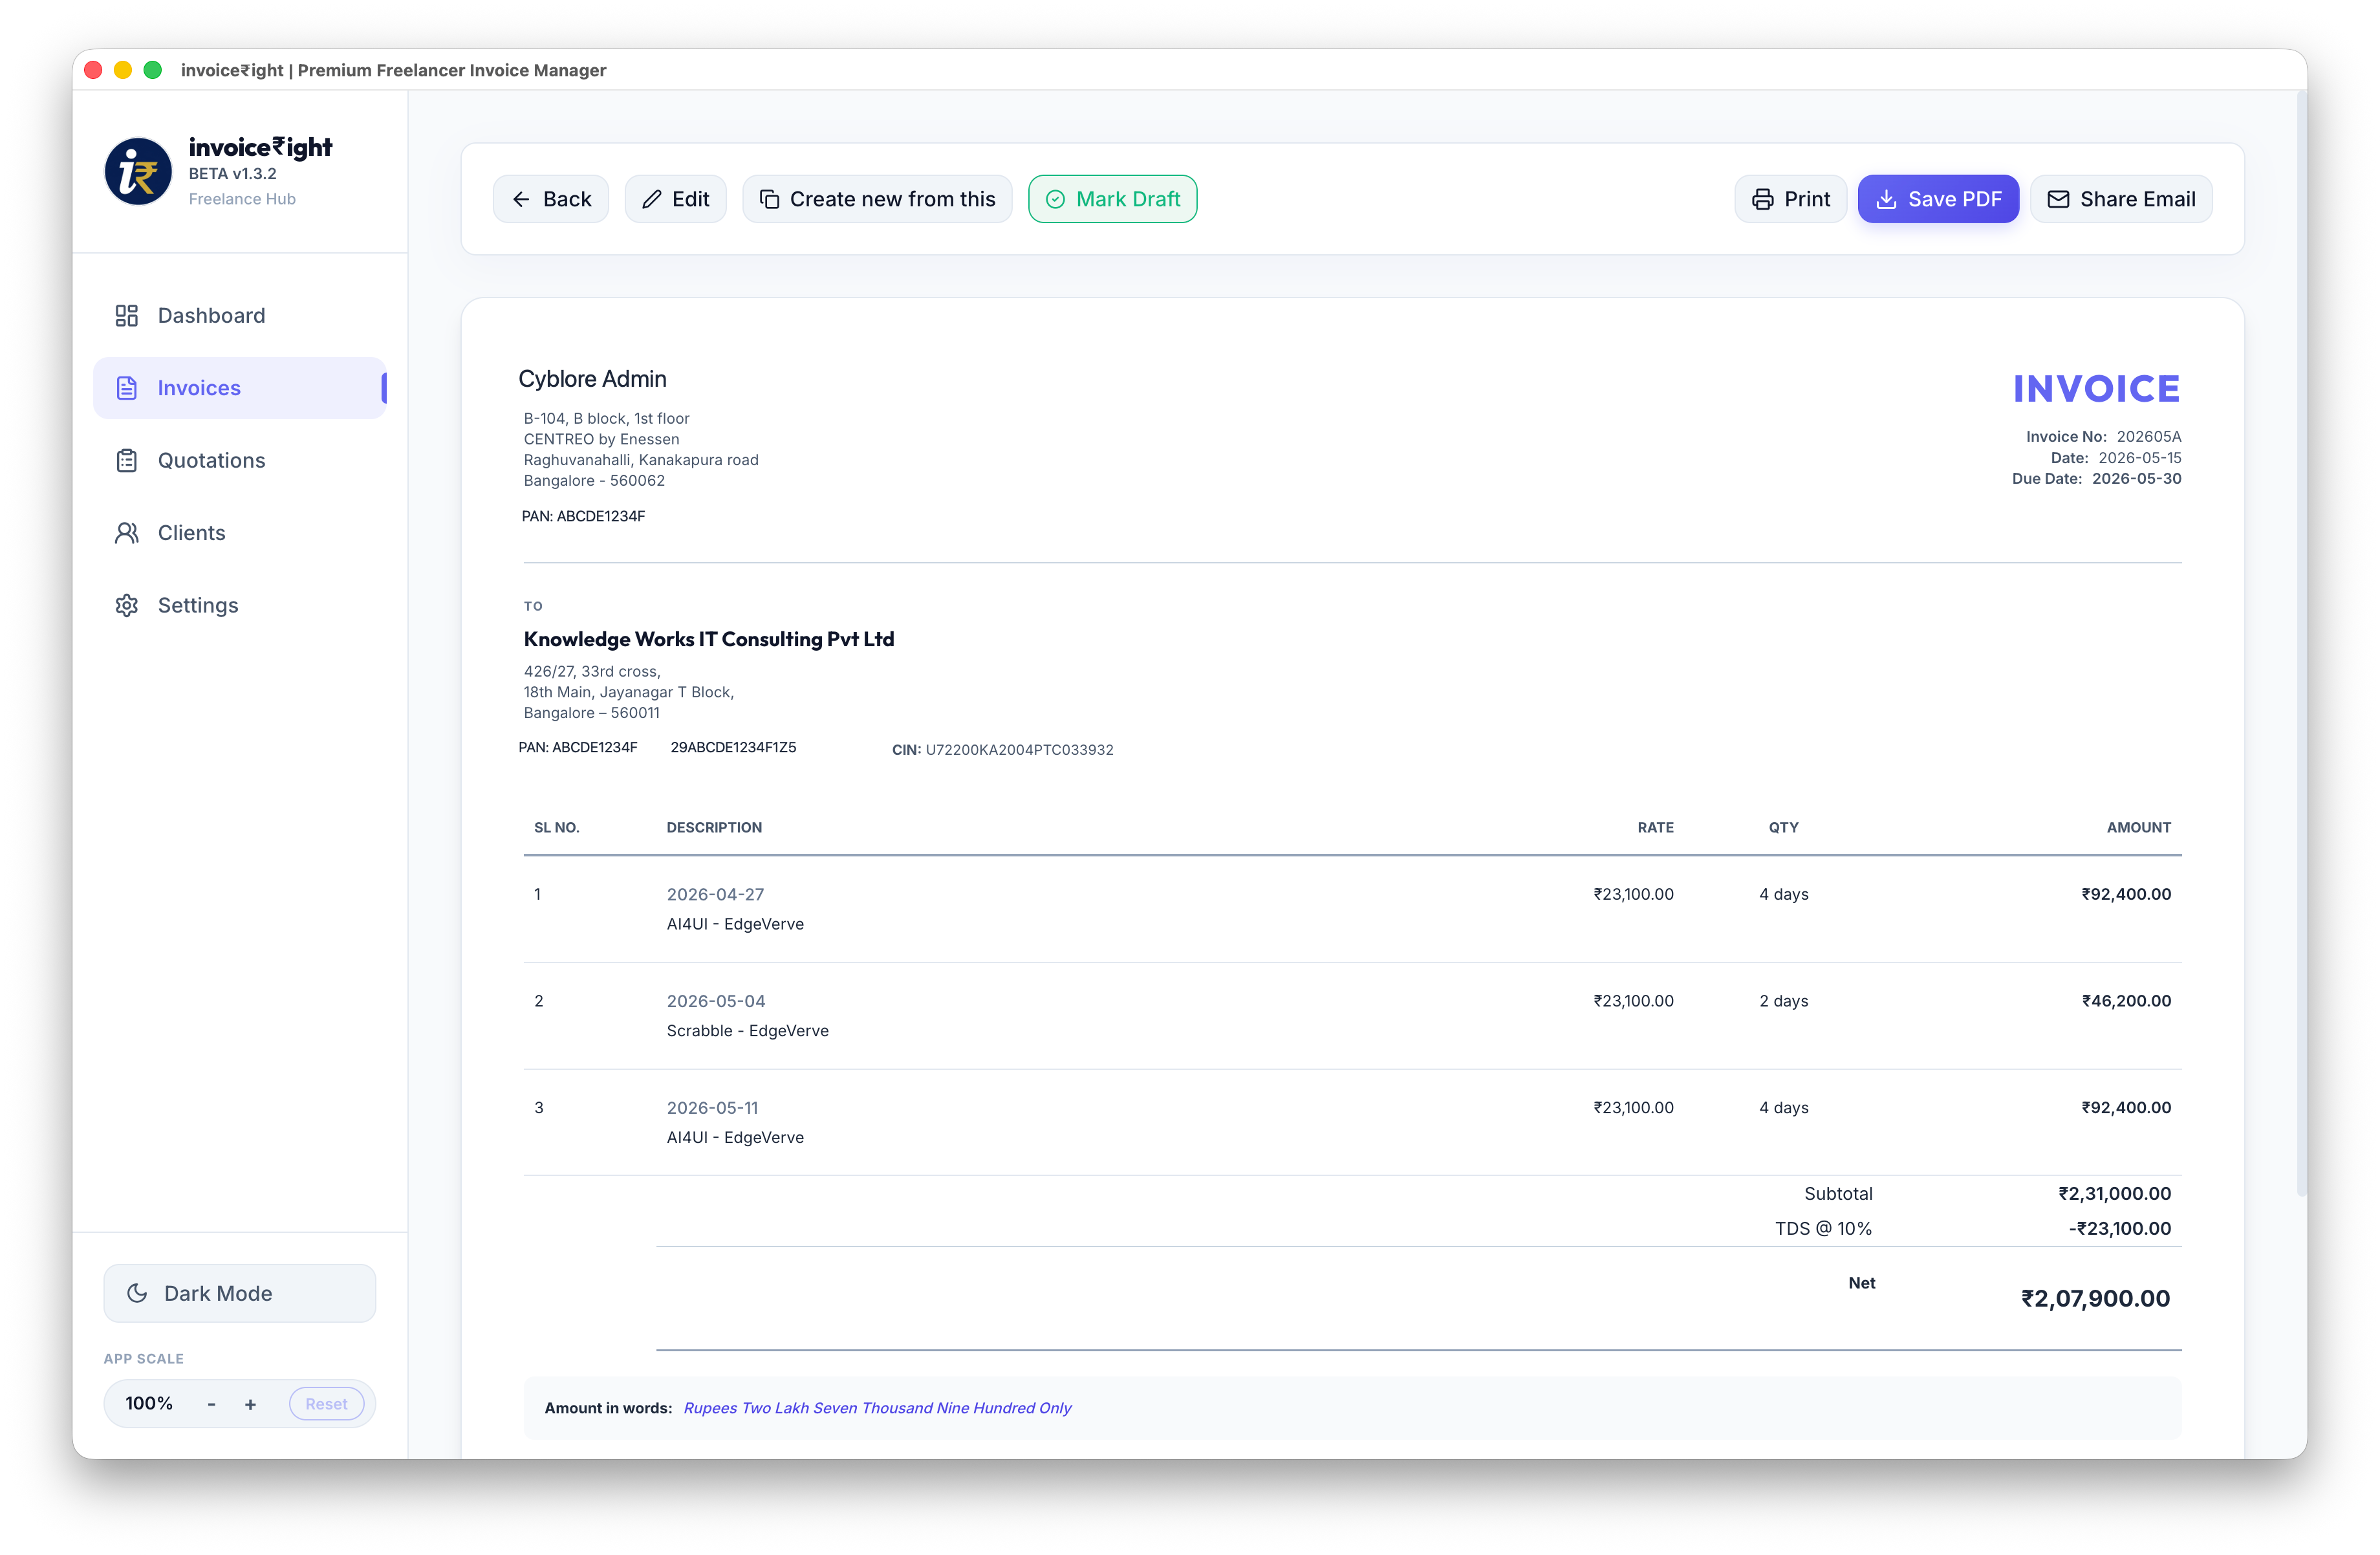
Task: Click the moon icon in Dark Mode
Action: [x=137, y=1294]
